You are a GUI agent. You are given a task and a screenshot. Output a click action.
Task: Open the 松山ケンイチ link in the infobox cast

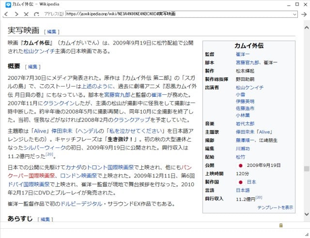pos(249,88)
